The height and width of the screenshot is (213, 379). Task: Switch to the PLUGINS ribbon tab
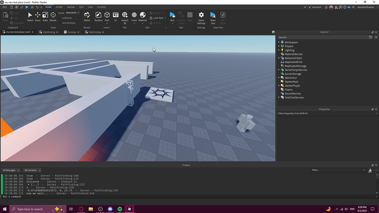[101, 7]
